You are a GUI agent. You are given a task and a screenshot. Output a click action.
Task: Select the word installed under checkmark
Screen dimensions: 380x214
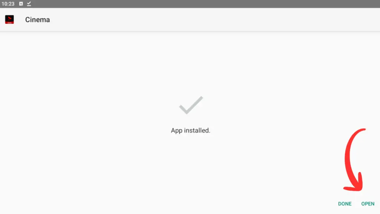(197, 130)
